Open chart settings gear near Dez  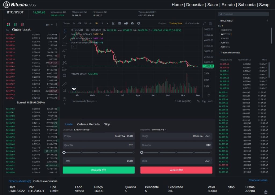pyautogui.click(x=209, y=95)
